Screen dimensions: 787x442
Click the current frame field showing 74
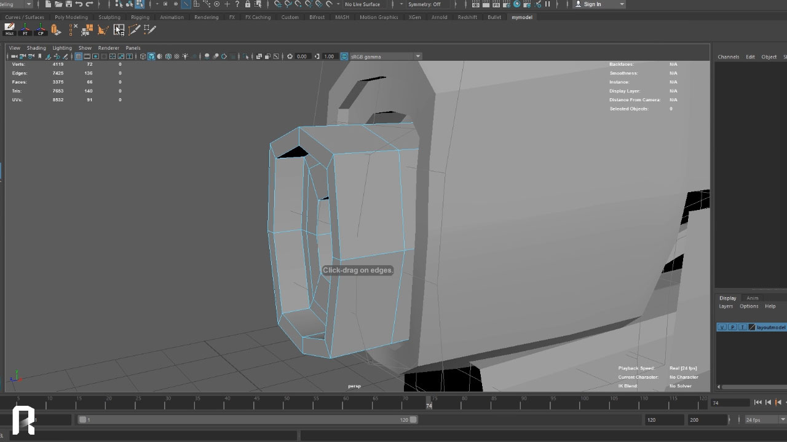pos(729,403)
